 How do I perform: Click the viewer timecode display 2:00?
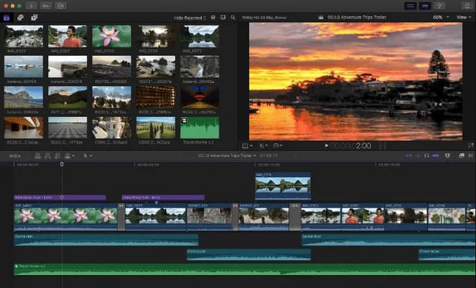point(363,146)
